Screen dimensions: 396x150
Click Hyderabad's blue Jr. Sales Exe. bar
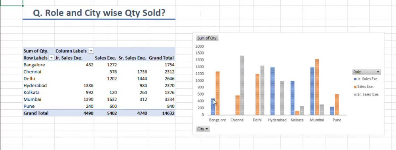(272, 91)
